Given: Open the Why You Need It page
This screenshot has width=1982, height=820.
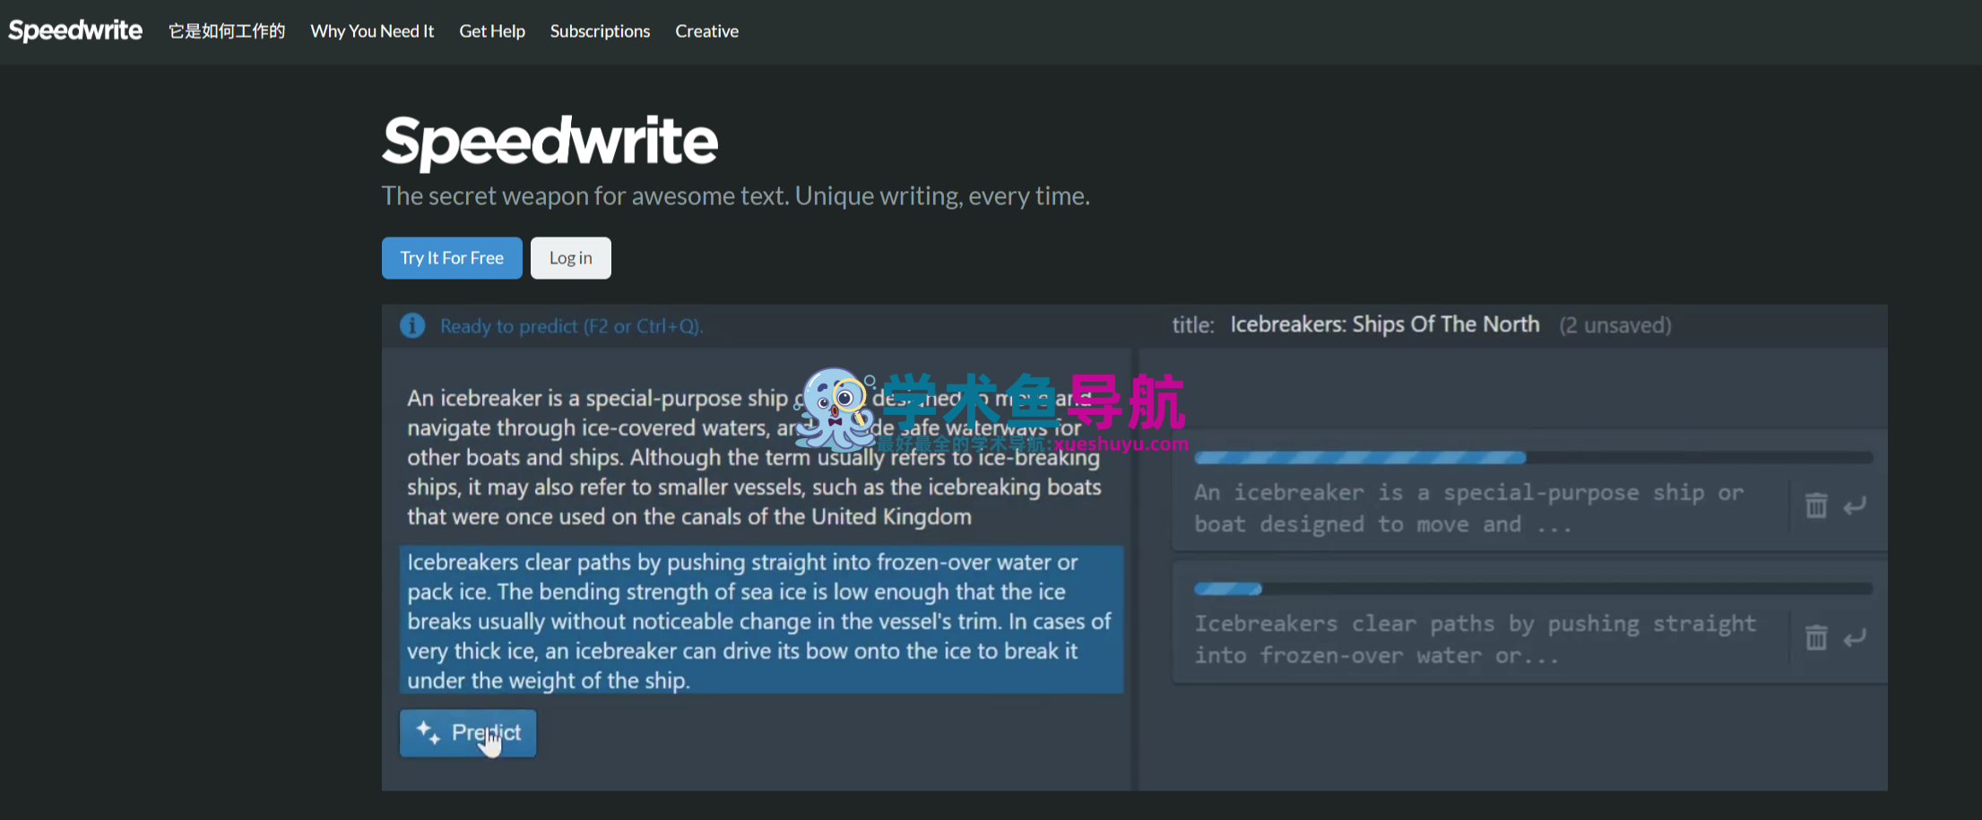Looking at the screenshot, I should coord(372,31).
